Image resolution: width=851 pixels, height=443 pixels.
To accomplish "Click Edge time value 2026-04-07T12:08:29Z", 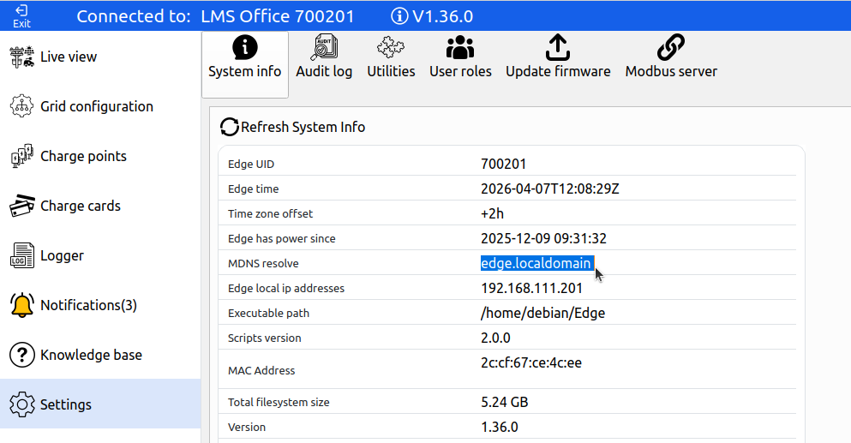I will 550,189.
